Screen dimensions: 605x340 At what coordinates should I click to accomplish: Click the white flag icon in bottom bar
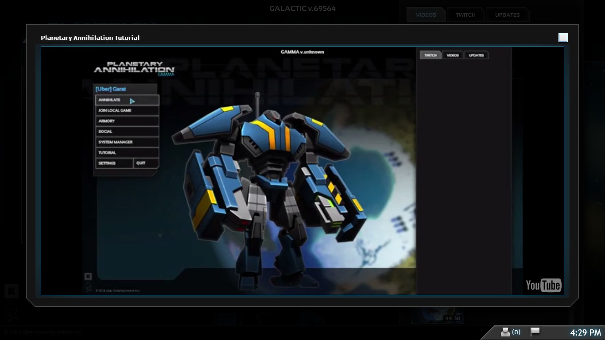tap(535, 332)
